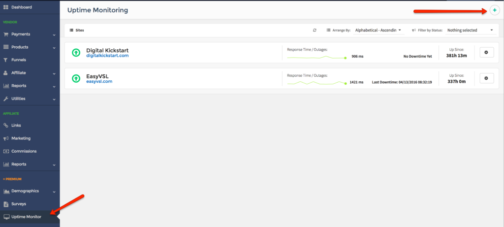This screenshot has height=227, width=504.
Task: Open the gear settings for EasyVSL
Action: pyautogui.click(x=487, y=78)
